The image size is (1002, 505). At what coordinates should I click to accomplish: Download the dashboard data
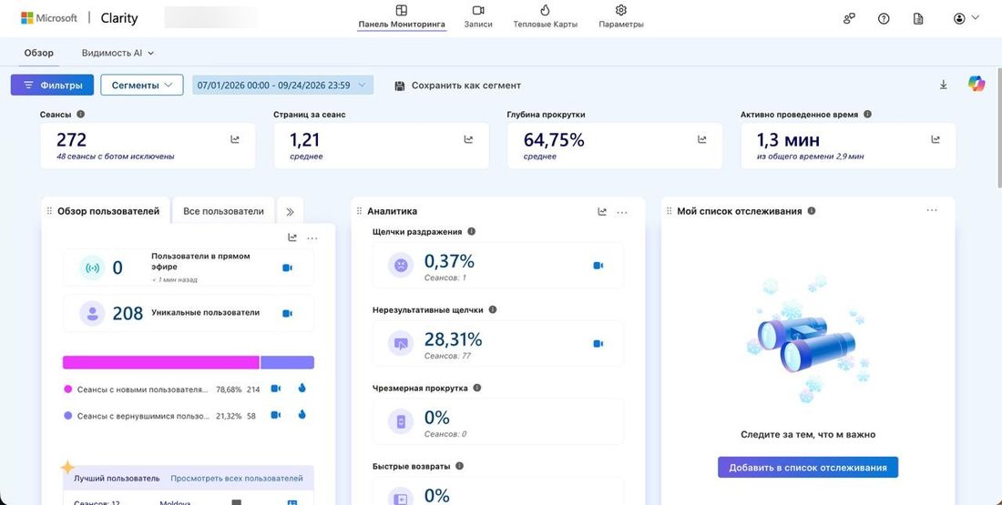click(x=943, y=85)
